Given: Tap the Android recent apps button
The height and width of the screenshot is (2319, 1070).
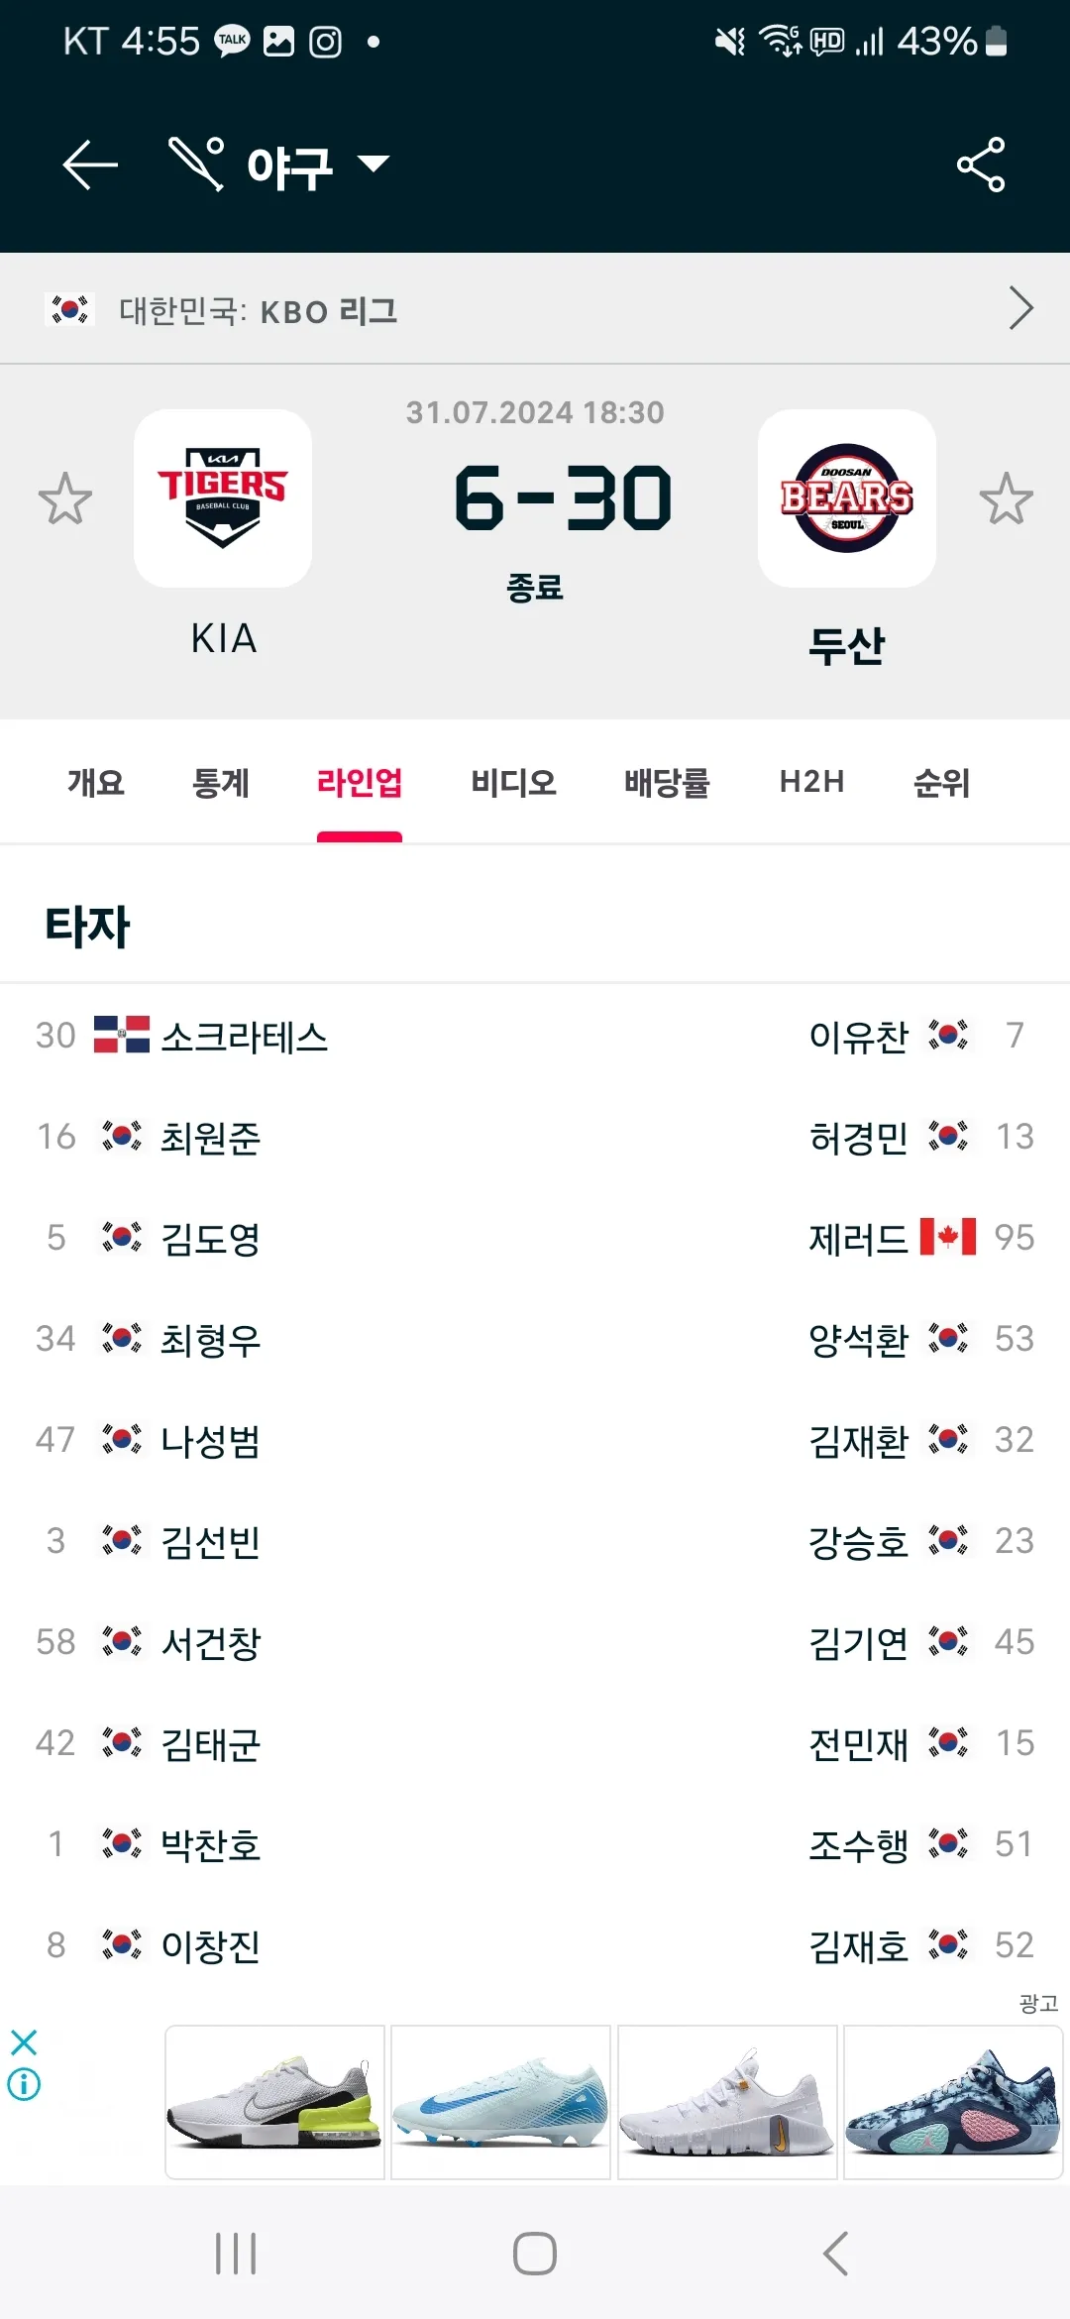Looking at the screenshot, I should click(236, 2254).
